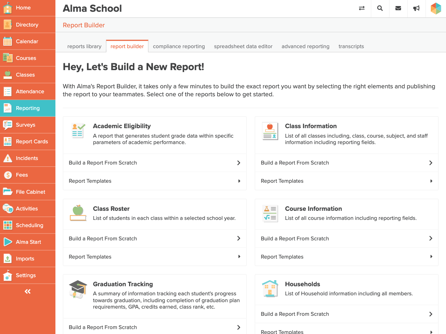
Task: Click the Graduation Tracking cap icon
Action: coord(78,289)
